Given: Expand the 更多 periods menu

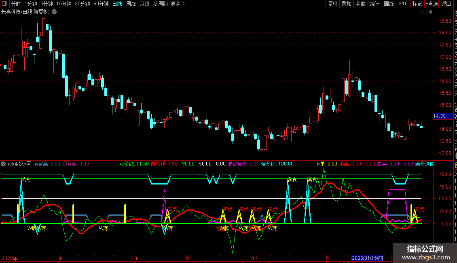Looking at the screenshot, I should (178, 4).
